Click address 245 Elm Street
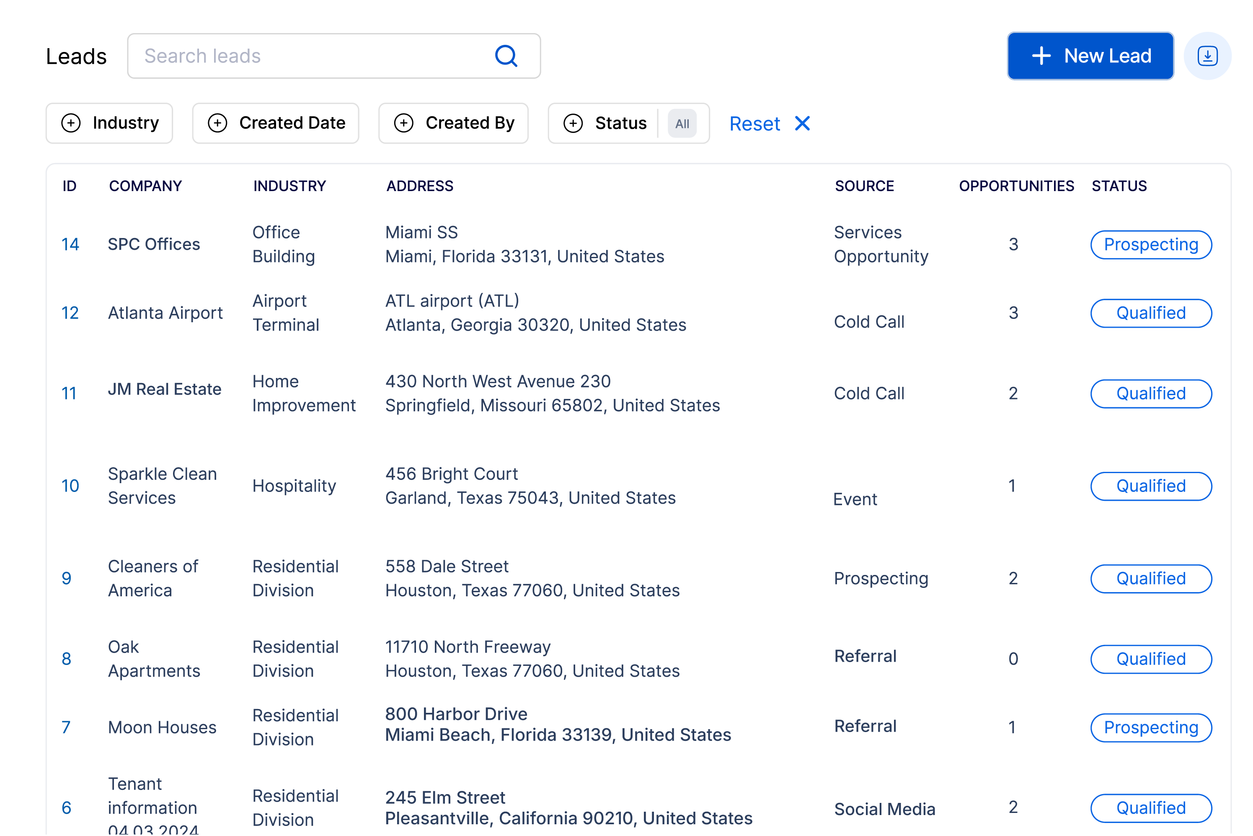This screenshot has width=1253, height=836. coord(445,797)
